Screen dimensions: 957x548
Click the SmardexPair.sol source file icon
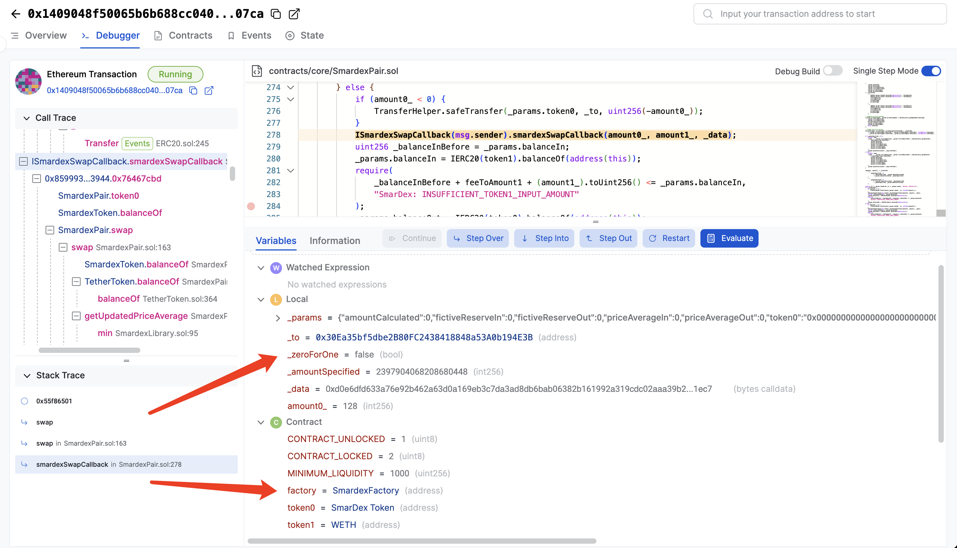tap(257, 71)
